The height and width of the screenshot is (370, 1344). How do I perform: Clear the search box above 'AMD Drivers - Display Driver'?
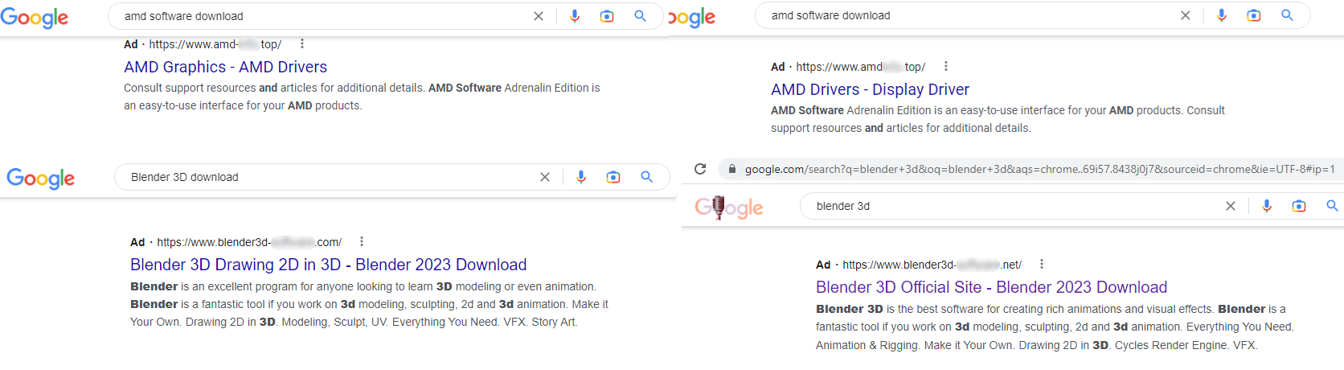tap(1186, 15)
